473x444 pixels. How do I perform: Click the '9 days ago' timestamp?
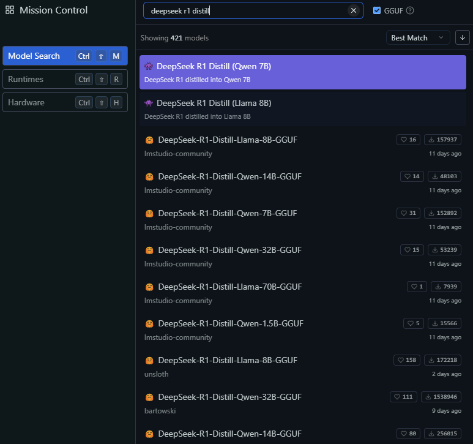[x=447, y=411]
